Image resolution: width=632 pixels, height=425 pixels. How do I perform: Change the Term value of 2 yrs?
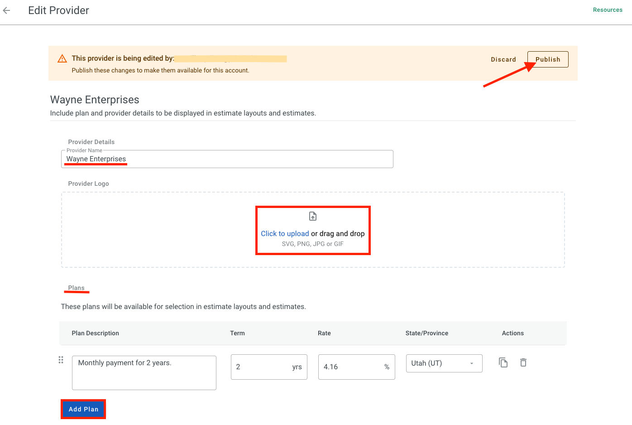(269, 367)
